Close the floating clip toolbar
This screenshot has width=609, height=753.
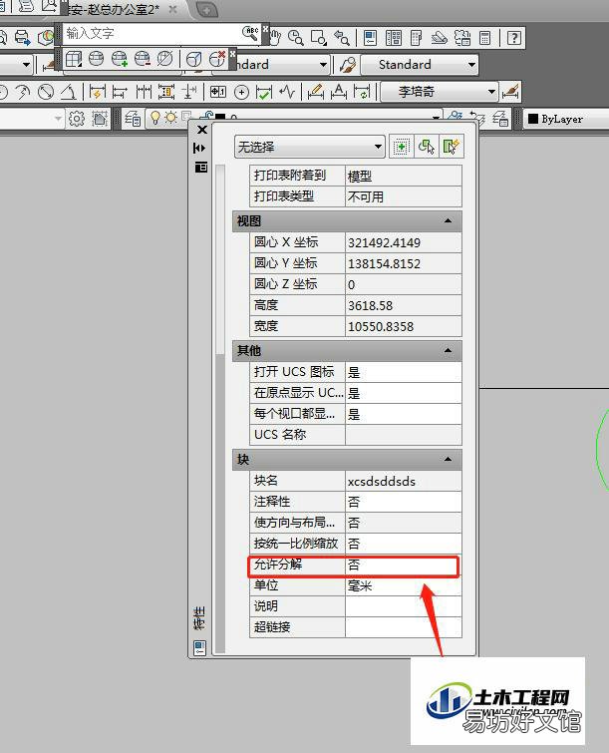pyautogui.click(x=233, y=52)
